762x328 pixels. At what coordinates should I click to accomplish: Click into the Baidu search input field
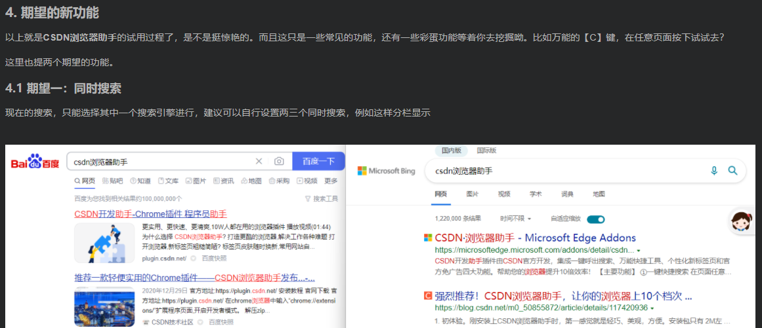point(163,161)
